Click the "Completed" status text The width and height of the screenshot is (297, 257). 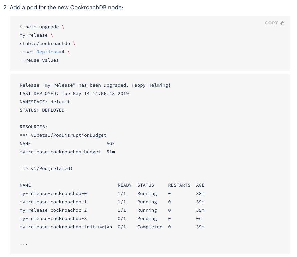coord(150,227)
